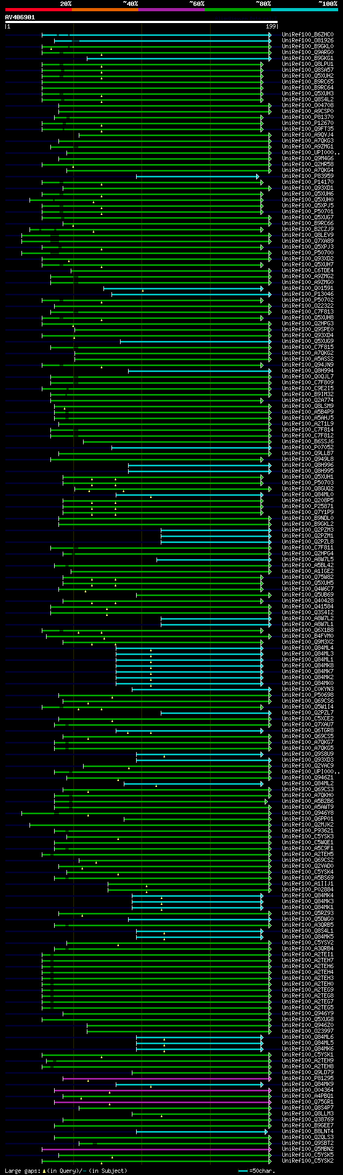The height and width of the screenshot is (1175, 343).
Task: Click the cyan alignment bar of UniRef100_P83959
Action: 198,176
